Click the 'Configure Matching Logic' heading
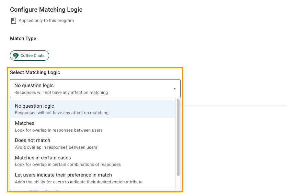The width and height of the screenshot is (287, 194). click(x=46, y=10)
